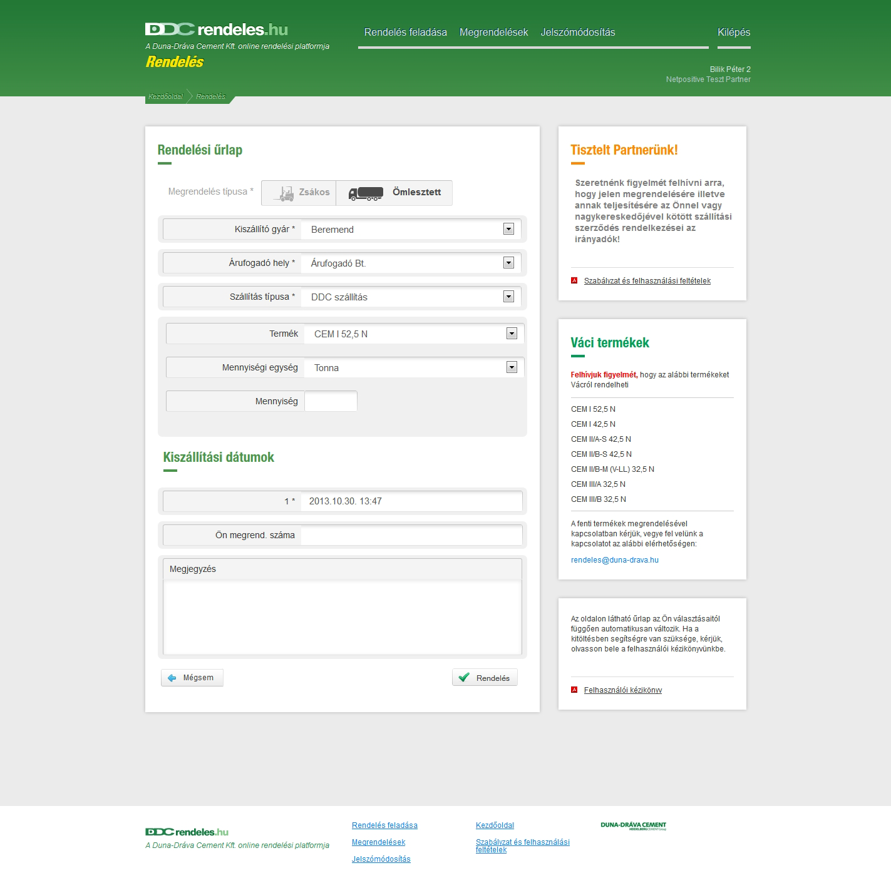Click the Rendelési űrlap heading

tap(200, 150)
